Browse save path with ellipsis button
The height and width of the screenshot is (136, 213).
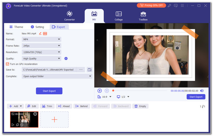point(81,70)
